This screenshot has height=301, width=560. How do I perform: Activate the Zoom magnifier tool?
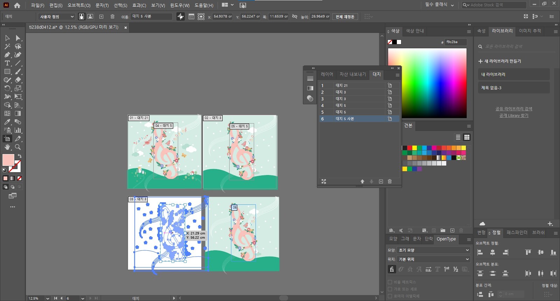coord(18,147)
